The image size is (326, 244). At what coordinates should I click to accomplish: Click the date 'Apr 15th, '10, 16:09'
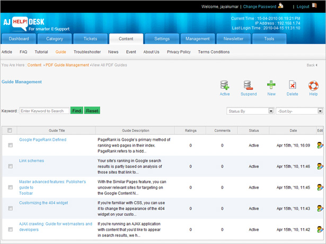293,146
